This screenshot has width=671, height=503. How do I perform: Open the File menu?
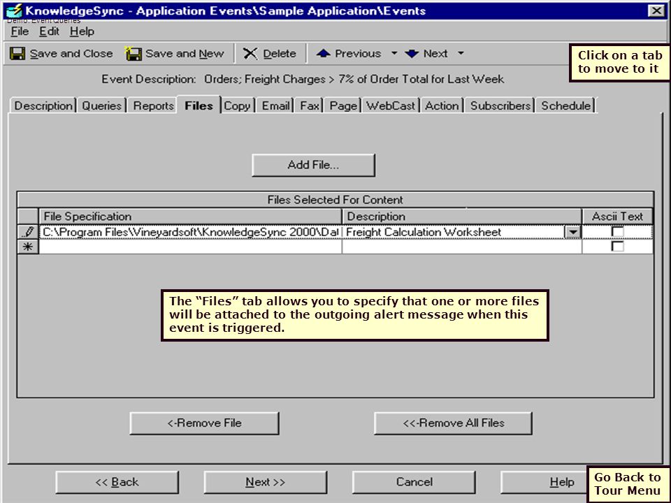coord(20,31)
